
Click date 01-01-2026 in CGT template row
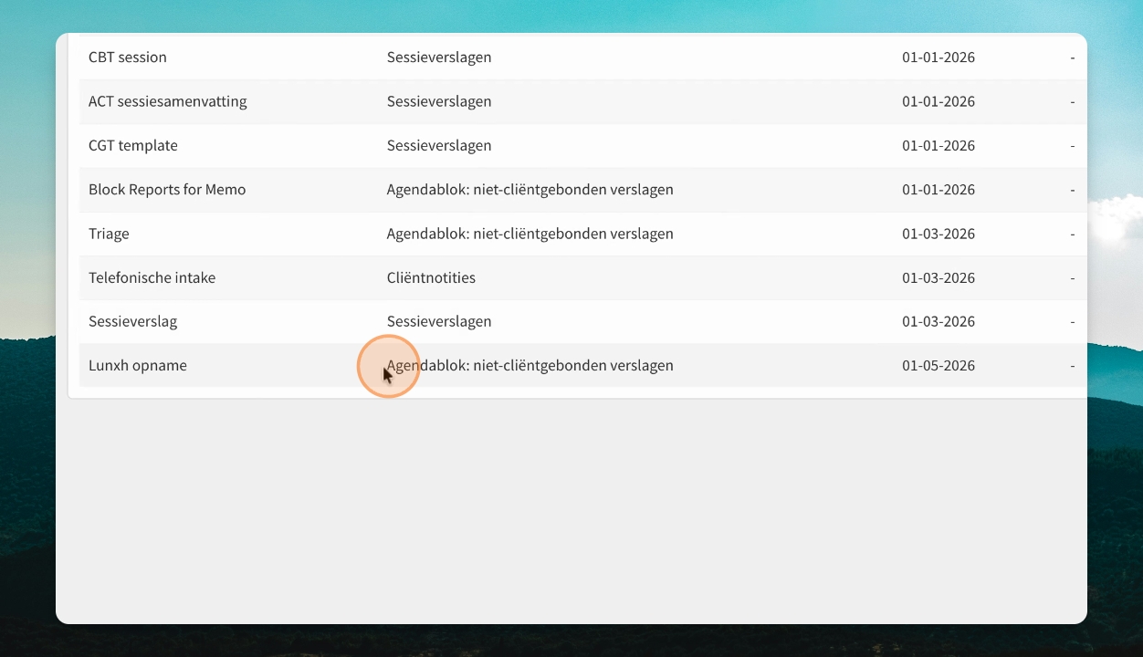[x=939, y=145]
